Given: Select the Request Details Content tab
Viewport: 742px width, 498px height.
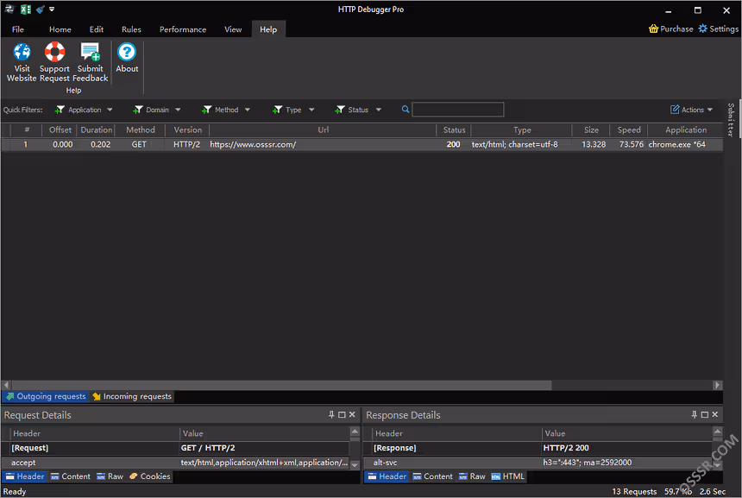Looking at the screenshot, I should [71, 476].
